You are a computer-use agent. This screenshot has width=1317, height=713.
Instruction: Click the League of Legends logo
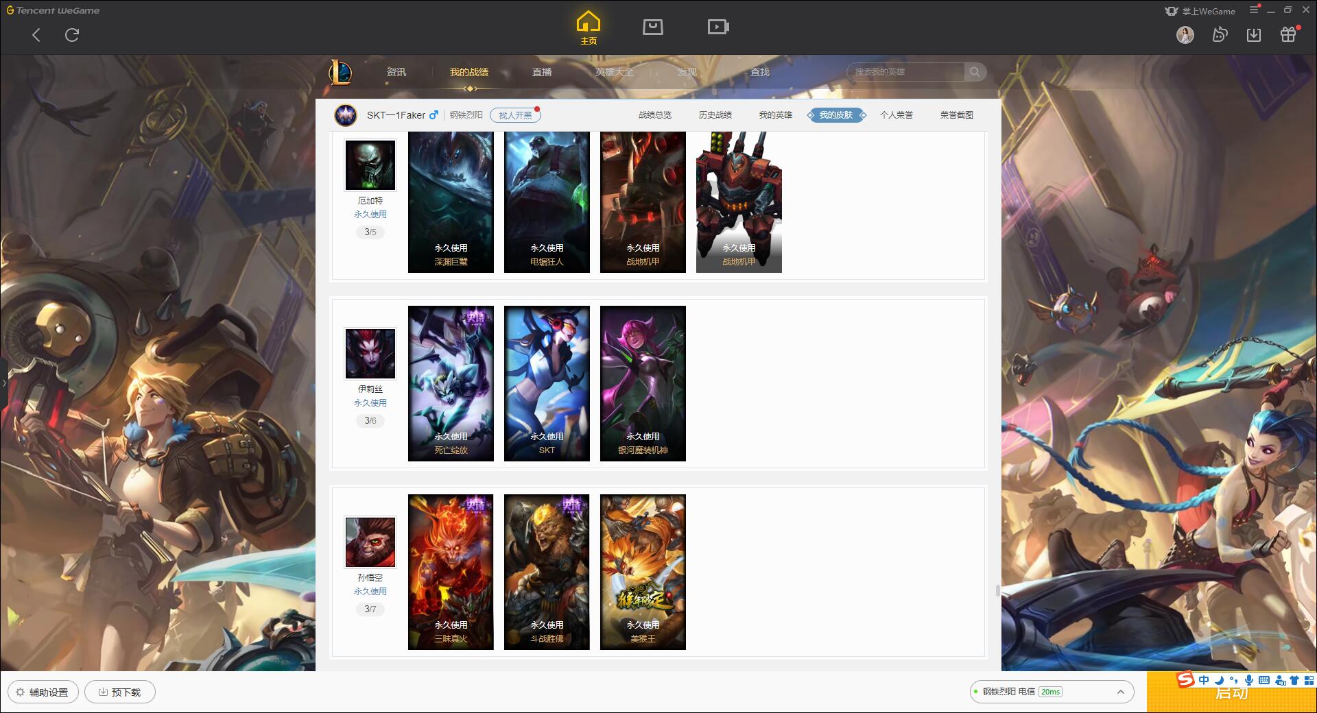pos(341,72)
